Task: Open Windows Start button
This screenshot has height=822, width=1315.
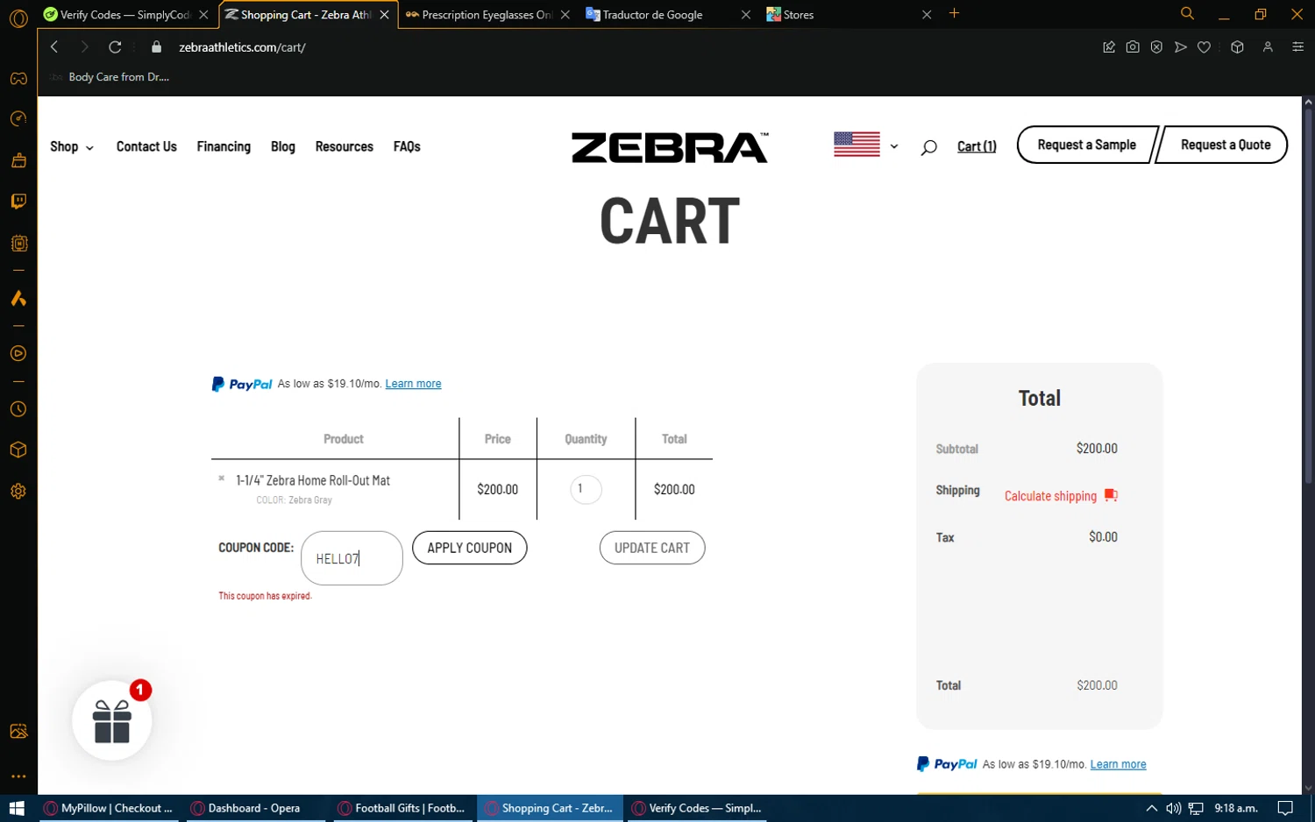Action: [17, 808]
